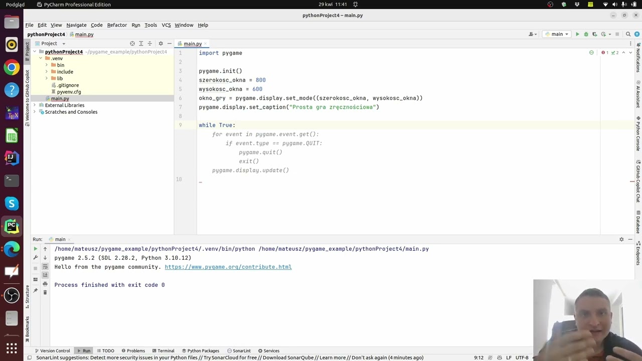Open Search Everywhere magnifier icon
The height and width of the screenshot is (361, 642).
pos(628,34)
